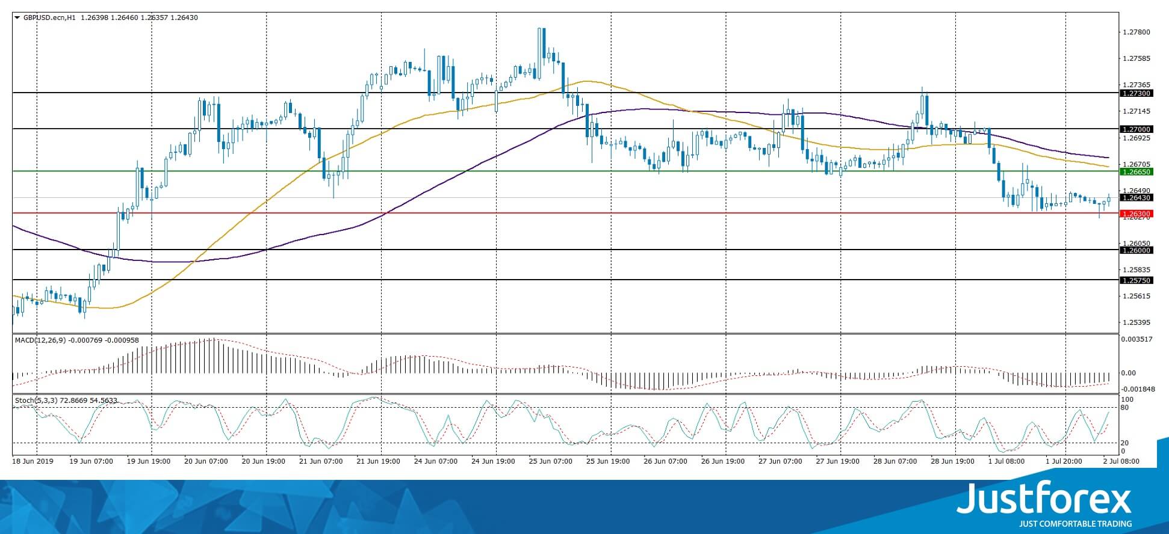Click the Stochastic scale value 100

[x=1127, y=399]
